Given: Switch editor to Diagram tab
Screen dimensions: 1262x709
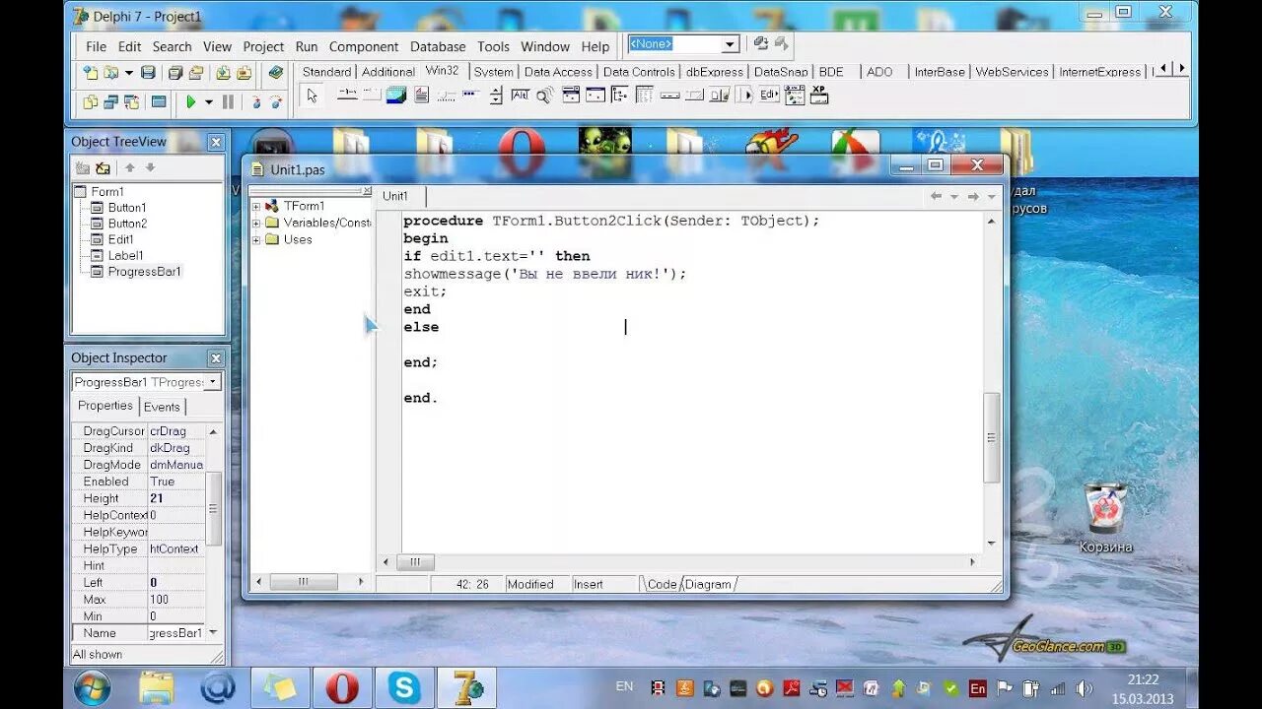Looking at the screenshot, I should coord(709,584).
